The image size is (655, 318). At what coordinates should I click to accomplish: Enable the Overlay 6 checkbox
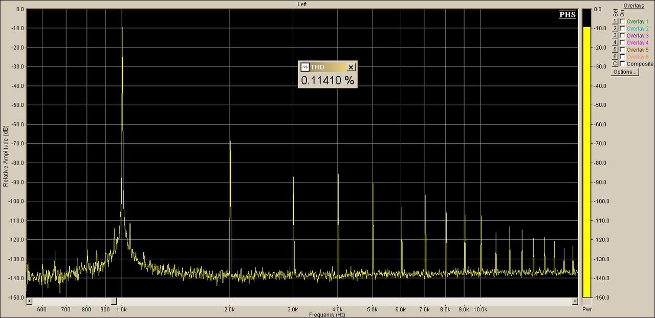coord(622,57)
